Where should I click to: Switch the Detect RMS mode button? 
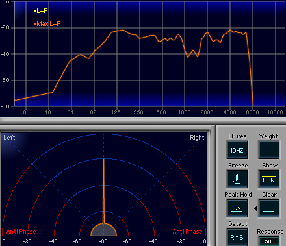pos(237,237)
